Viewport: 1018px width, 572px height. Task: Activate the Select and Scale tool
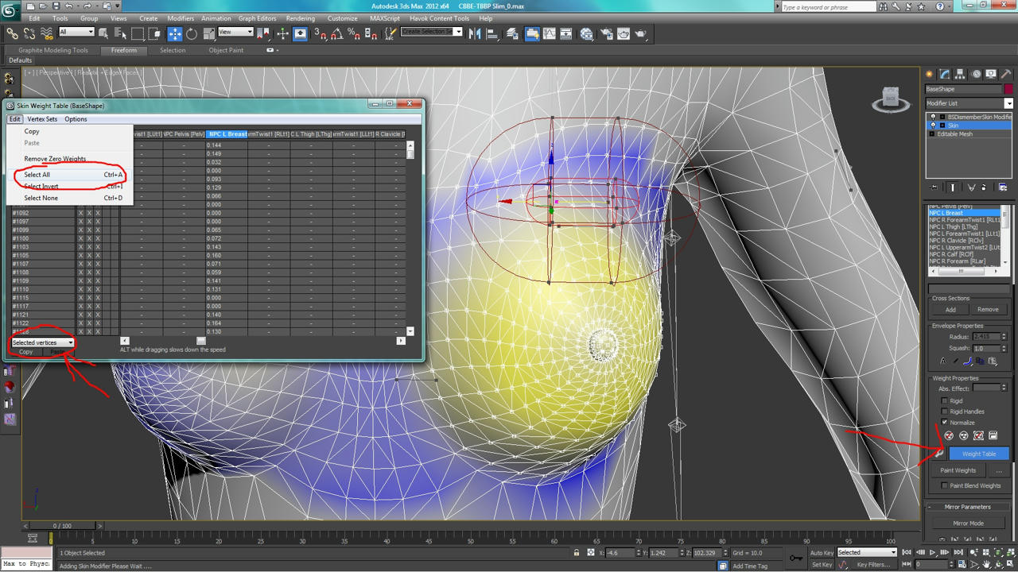(x=209, y=33)
